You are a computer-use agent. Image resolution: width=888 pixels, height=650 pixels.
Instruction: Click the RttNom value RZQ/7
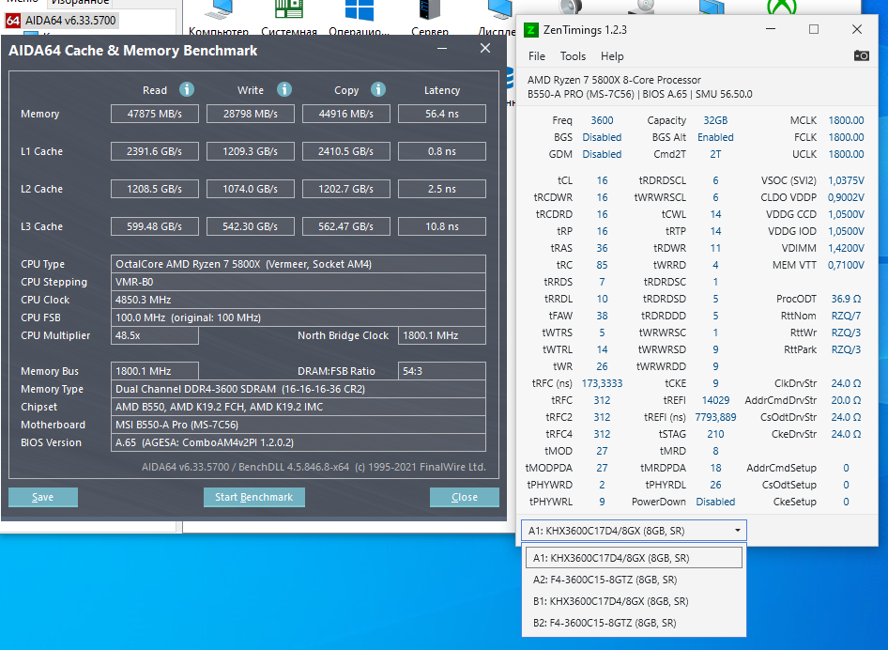[846, 316]
